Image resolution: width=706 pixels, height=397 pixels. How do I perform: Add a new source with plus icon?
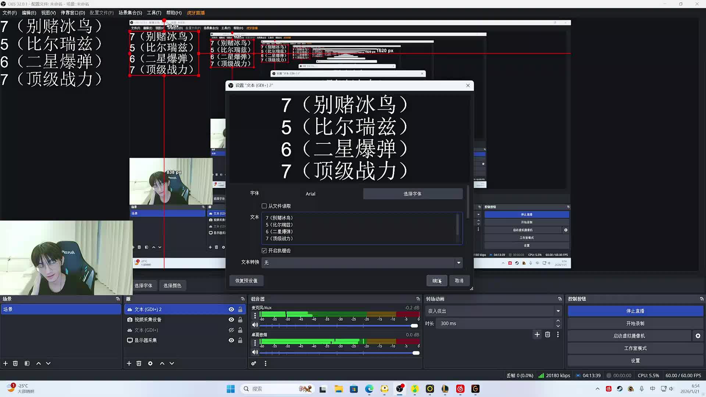pos(129,364)
